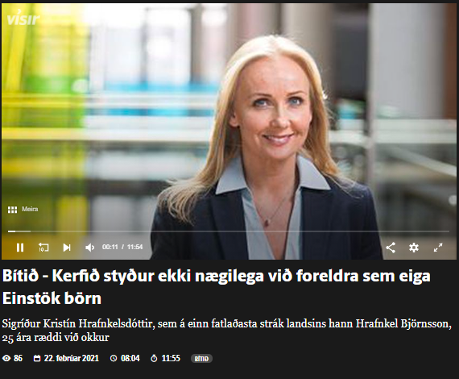Click the Vísir logo watermark

tap(23, 19)
